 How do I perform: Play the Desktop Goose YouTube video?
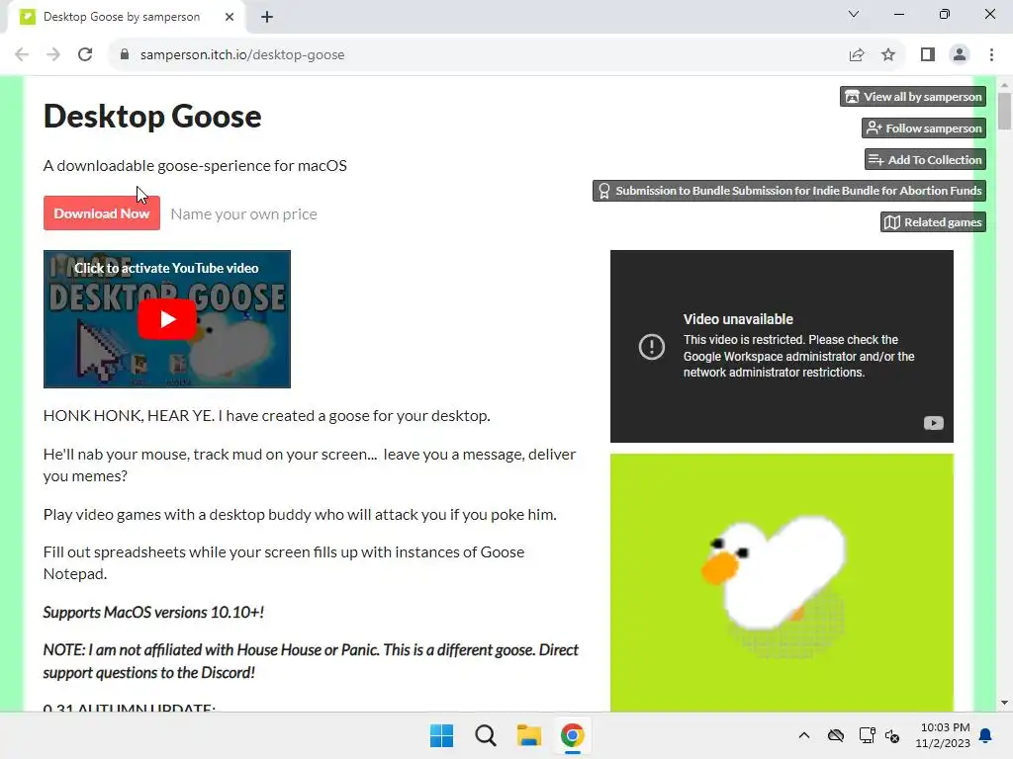click(167, 319)
